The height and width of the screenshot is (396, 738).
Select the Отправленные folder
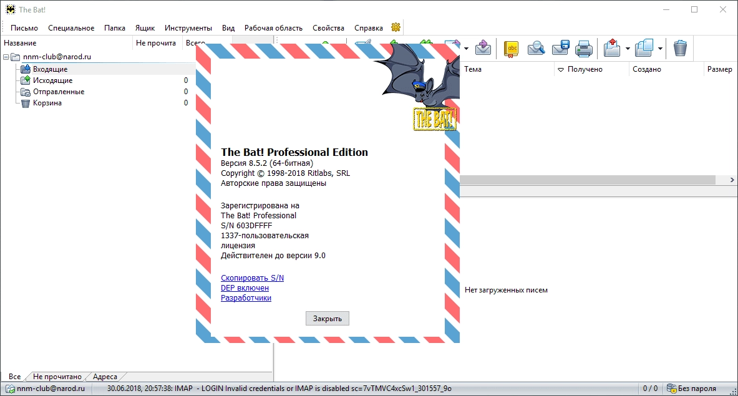[59, 92]
